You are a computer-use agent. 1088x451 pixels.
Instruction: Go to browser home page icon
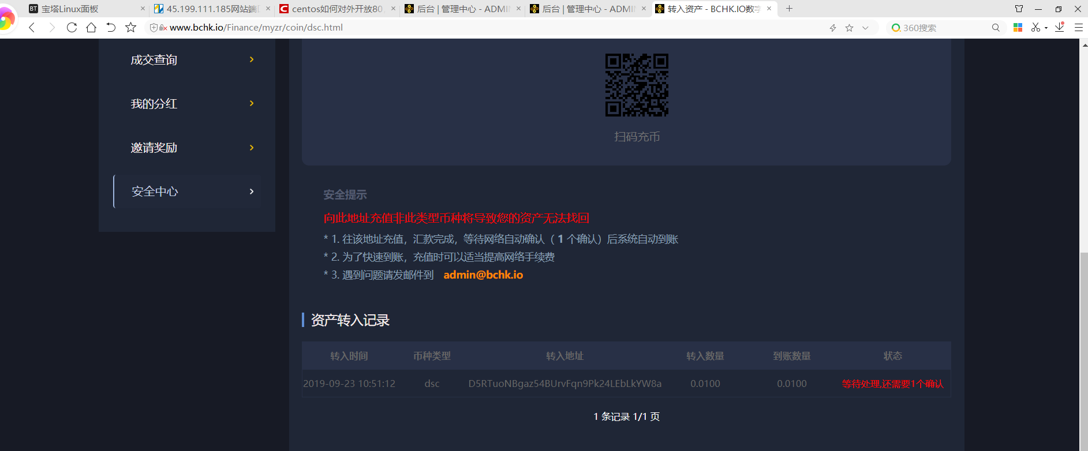(91, 27)
